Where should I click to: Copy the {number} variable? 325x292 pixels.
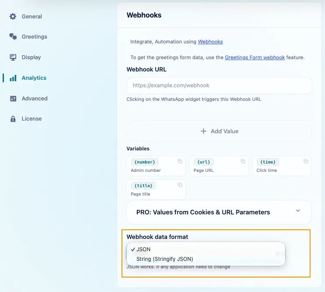(x=180, y=161)
